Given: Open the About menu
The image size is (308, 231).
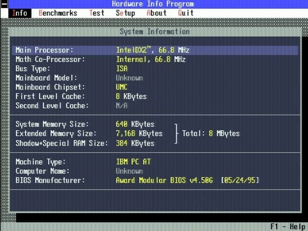Looking at the screenshot, I should [x=156, y=13].
